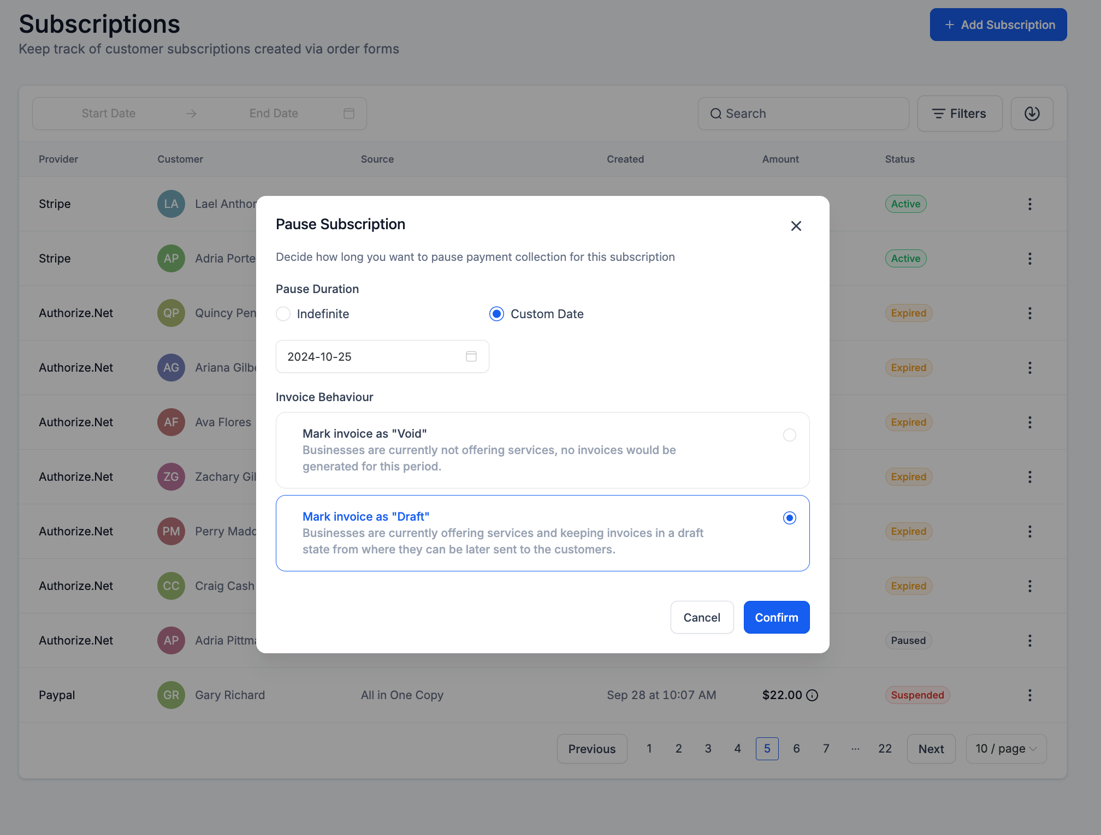This screenshot has width=1101, height=835.
Task: Go to page 4
Action: [737, 749]
